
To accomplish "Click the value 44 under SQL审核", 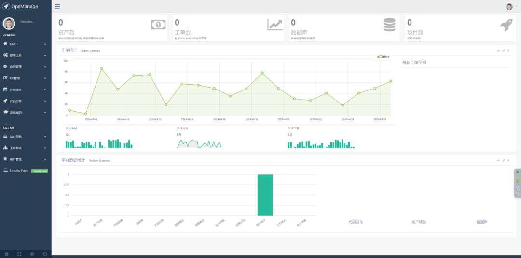I will click(68, 135).
